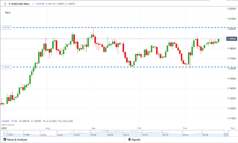238x143 pixels.
Task: Click the 1.15000 price axis label
Action: [231, 78]
